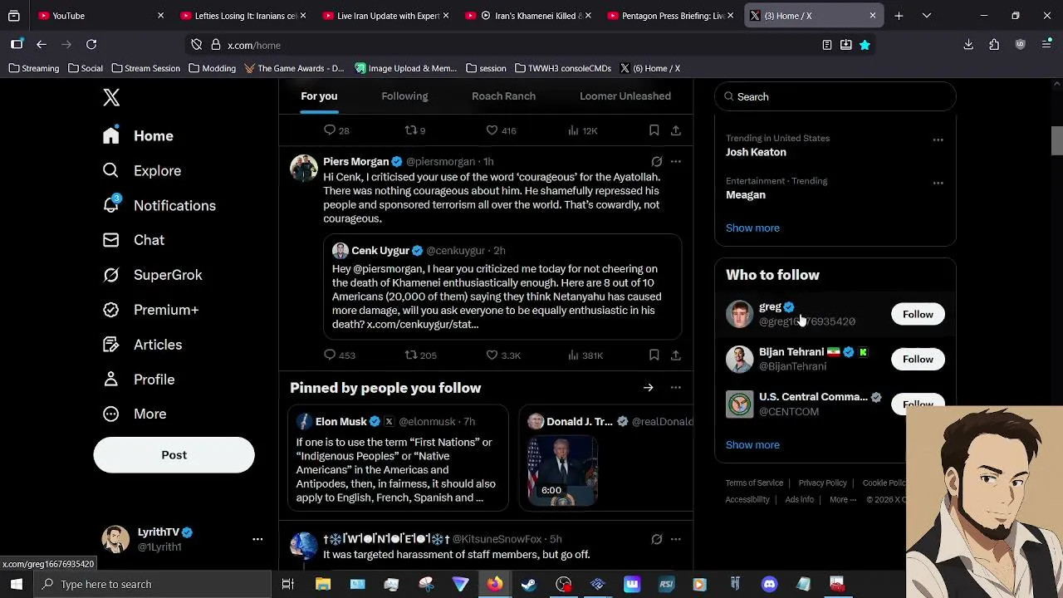The height and width of the screenshot is (598, 1063).
Task: Open browser downloads icon
Action: tap(968, 45)
